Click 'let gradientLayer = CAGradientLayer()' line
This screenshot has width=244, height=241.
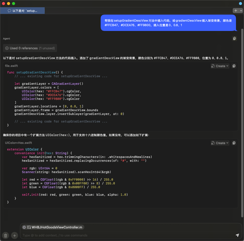point(49,84)
